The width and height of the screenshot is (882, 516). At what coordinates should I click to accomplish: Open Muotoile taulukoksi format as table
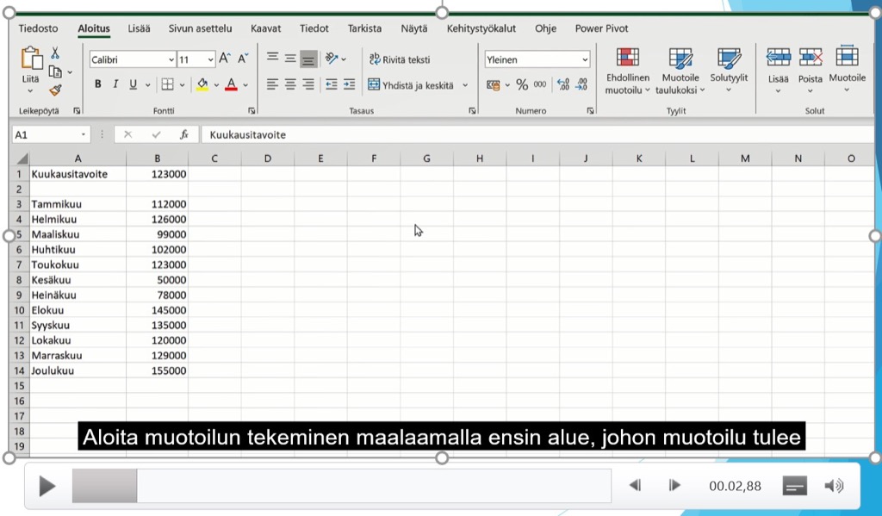[x=680, y=71]
